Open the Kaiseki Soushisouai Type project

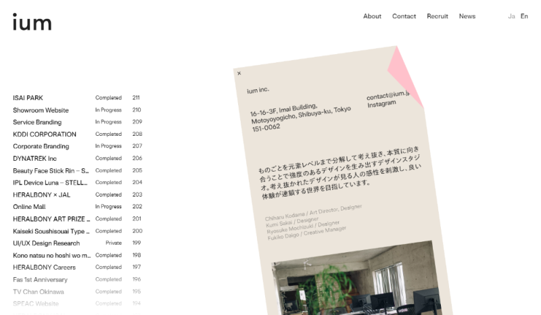coord(51,231)
